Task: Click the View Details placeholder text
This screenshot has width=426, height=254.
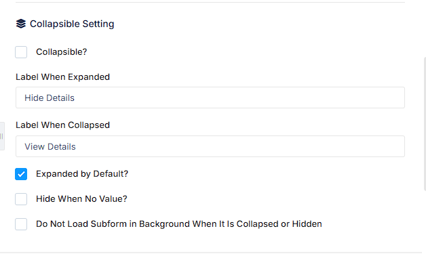Action: (x=50, y=146)
